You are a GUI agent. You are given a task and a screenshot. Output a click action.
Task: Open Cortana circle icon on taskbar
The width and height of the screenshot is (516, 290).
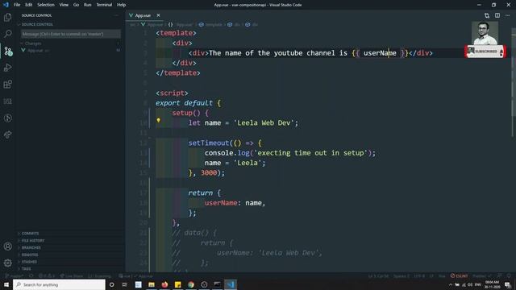click(x=111, y=284)
